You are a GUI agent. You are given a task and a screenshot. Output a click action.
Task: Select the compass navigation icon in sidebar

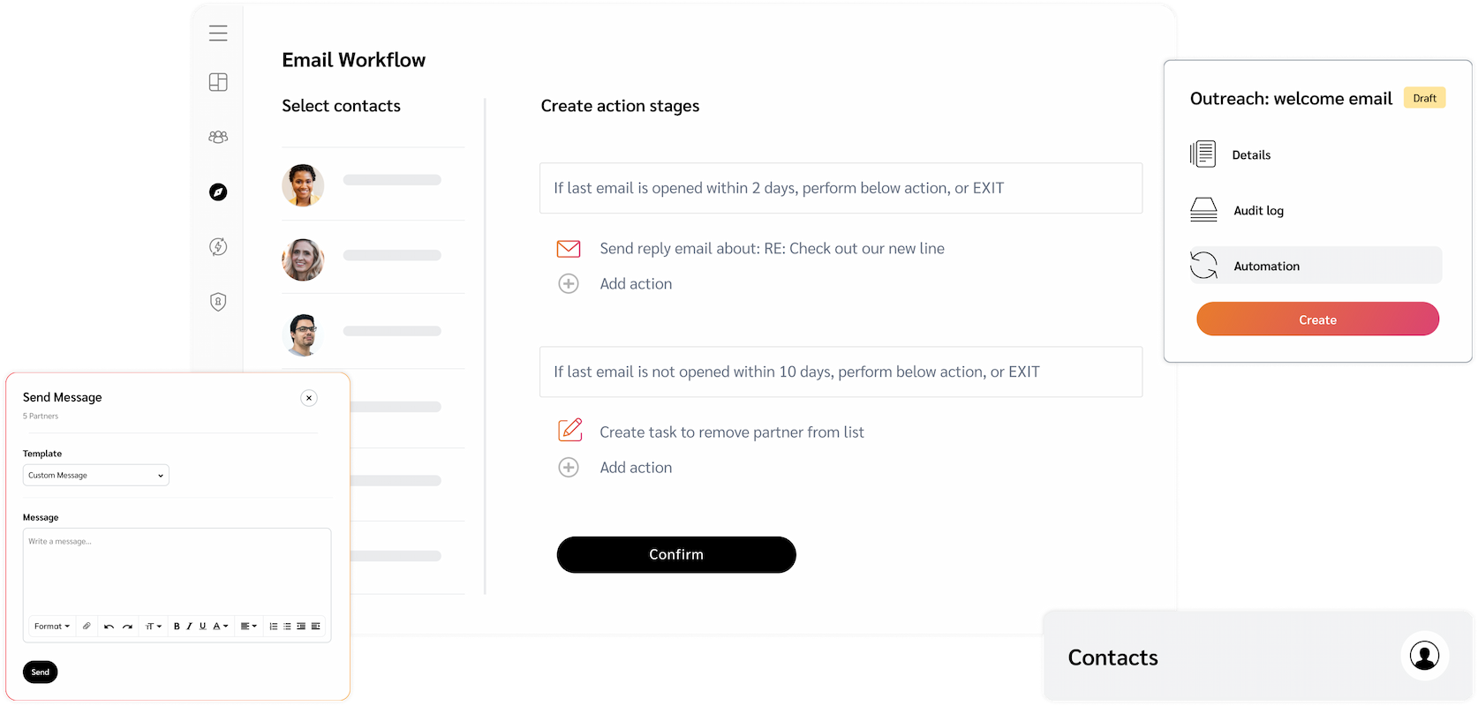218,192
